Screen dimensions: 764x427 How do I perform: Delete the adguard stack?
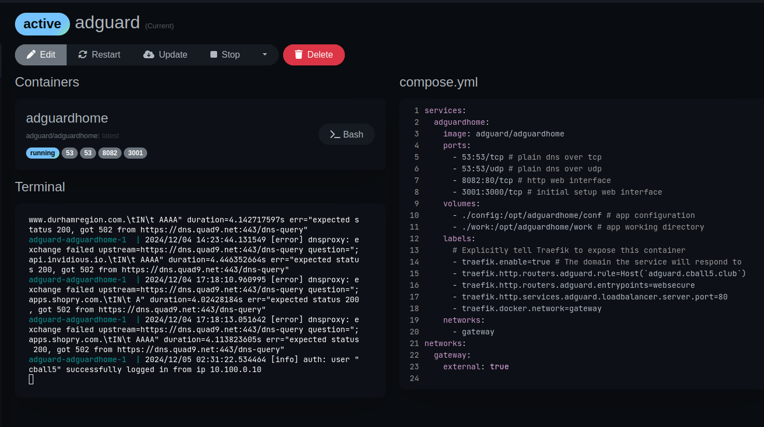(x=314, y=55)
